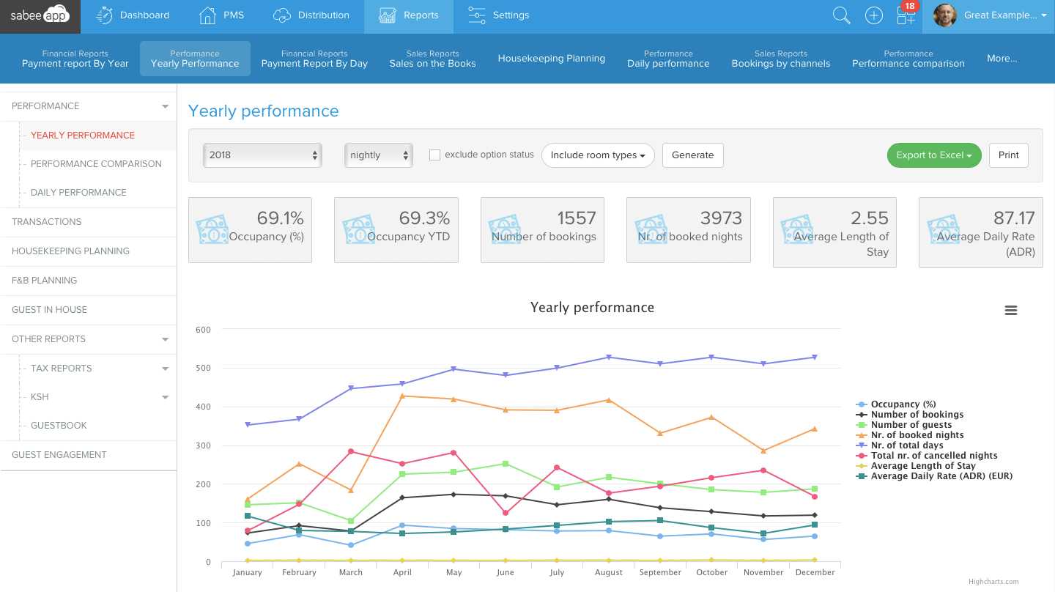The image size is (1055, 592).
Task: Open the 2018 year dropdown
Action: (262, 155)
